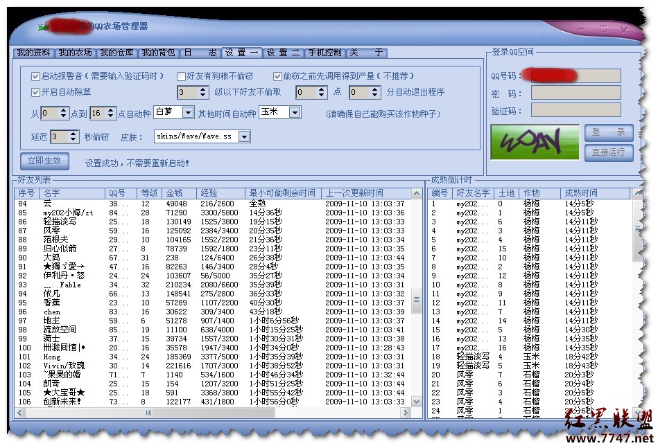Image resolution: width=658 pixels, height=448 pixels.
Task: Click the auto-exit minute spinner before 分自动退出程序
Action: click(365, 92)
